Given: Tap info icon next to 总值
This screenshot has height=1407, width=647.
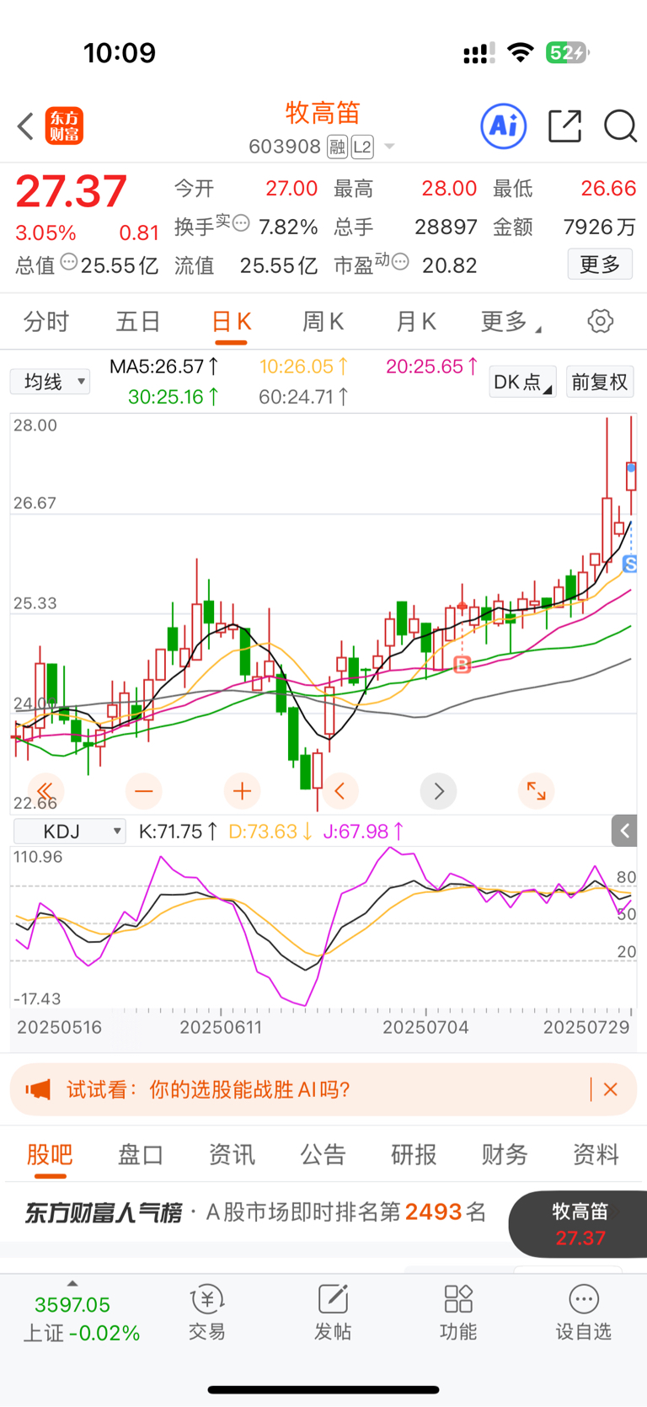Looking at the screenshot, I should point(69,262).
